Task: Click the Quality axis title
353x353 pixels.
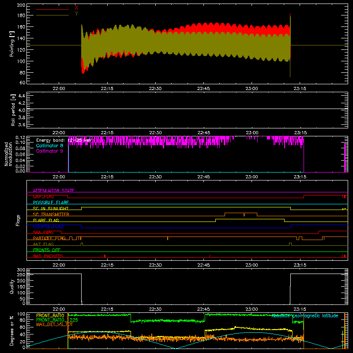Action: (x=12, y=286)
